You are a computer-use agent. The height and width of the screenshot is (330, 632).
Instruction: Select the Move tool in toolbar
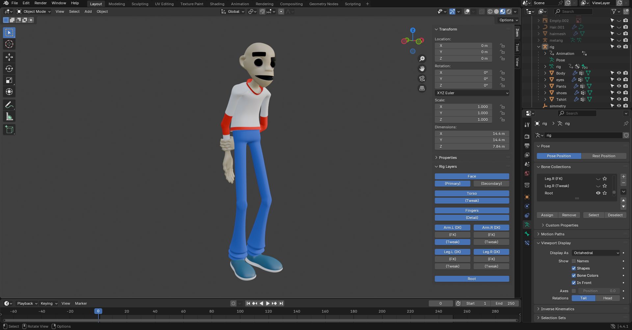pyautogui.click(x=9, y=57)
